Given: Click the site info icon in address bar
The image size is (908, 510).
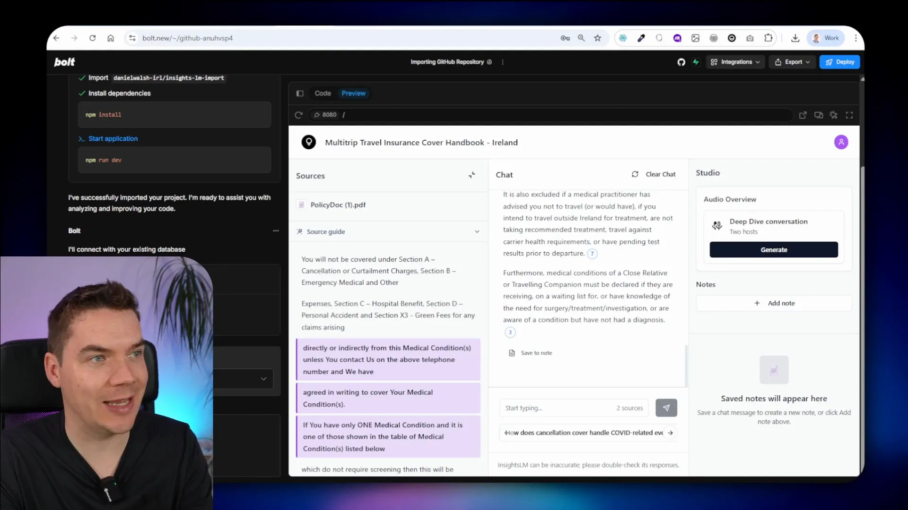Looking at the screenshot, I should click(x=132, y=38).
